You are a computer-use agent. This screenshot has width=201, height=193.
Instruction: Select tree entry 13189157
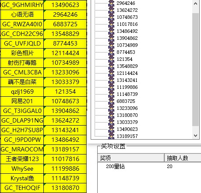pyautogui.click(x=127, y=136)
